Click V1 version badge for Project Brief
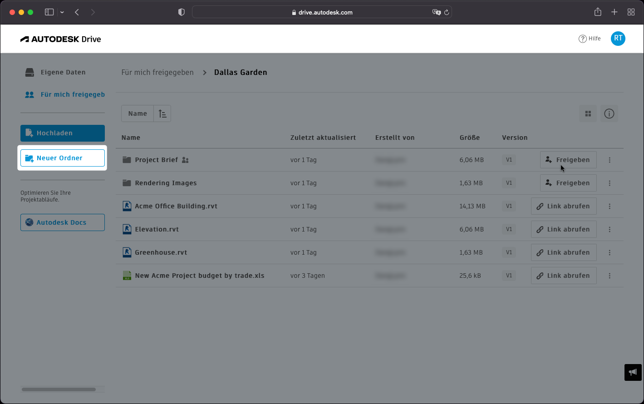644x404 pixels. [x=509, y=160]
